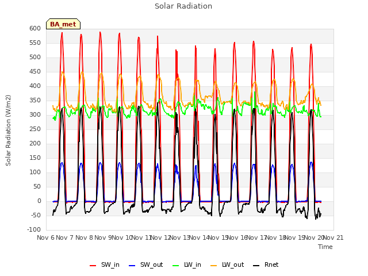Click the LW_out orange legend swatch

point(213,266)
